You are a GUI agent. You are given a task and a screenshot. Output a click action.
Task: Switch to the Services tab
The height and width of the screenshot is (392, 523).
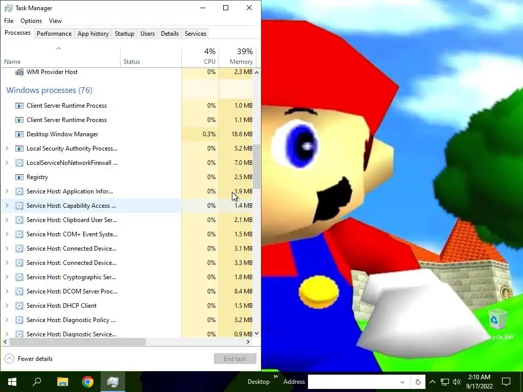pyautogui.click(x=196, y=33)
